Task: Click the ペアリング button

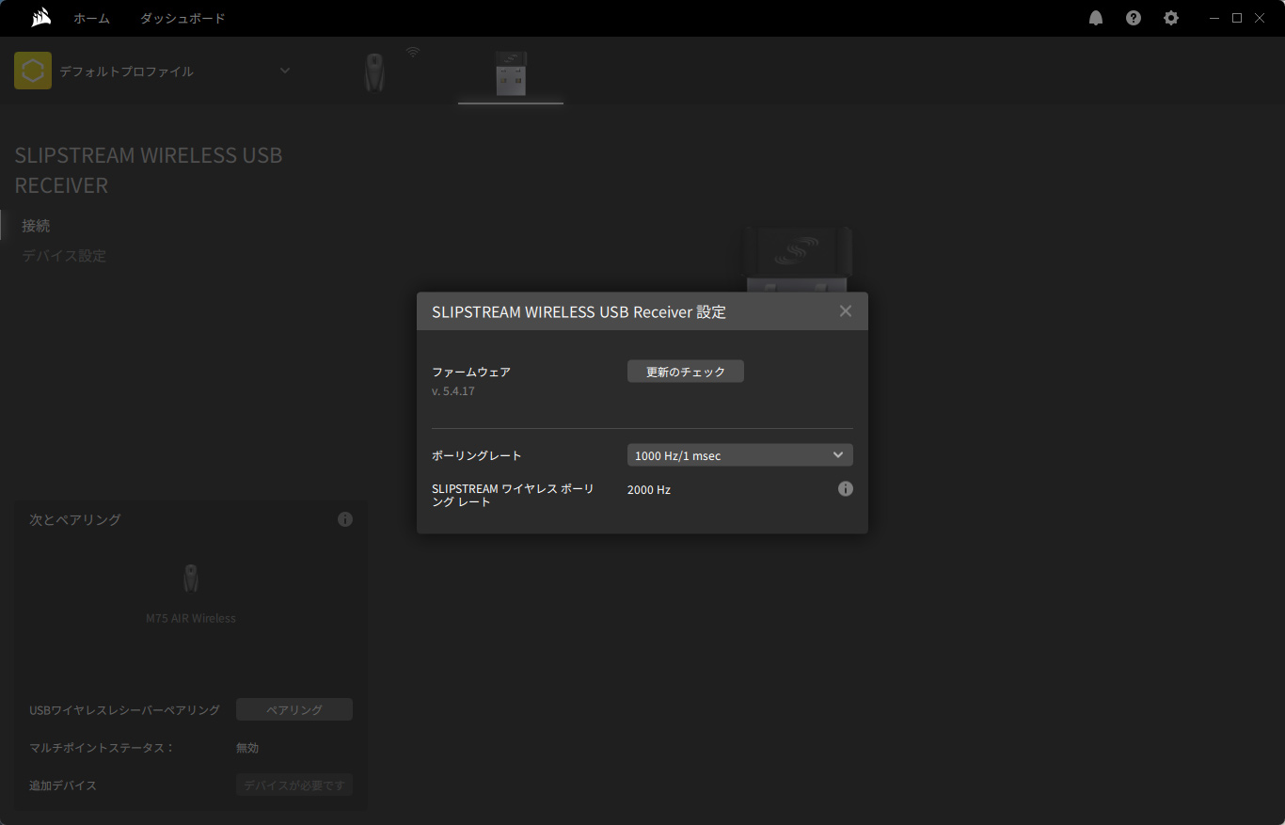Action: coord(294,709)
